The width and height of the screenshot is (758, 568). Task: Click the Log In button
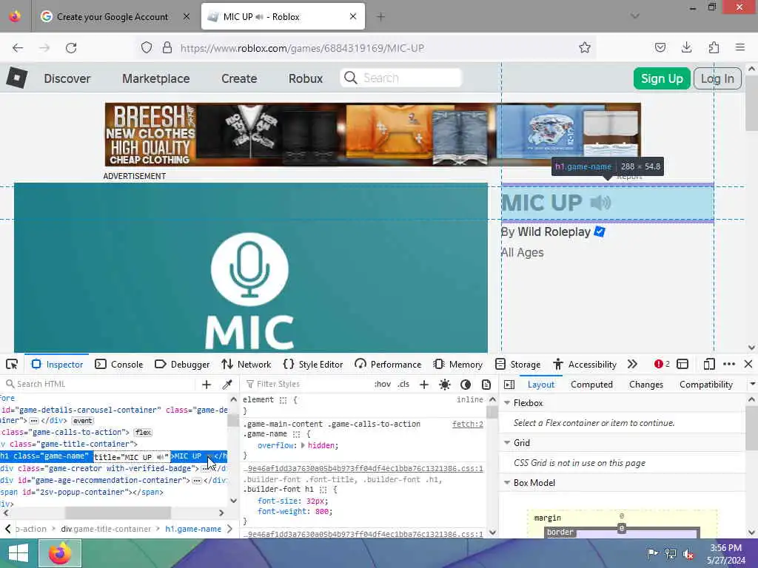717,78
